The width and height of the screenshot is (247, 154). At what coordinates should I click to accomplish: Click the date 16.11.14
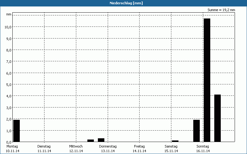coord(203,151)
